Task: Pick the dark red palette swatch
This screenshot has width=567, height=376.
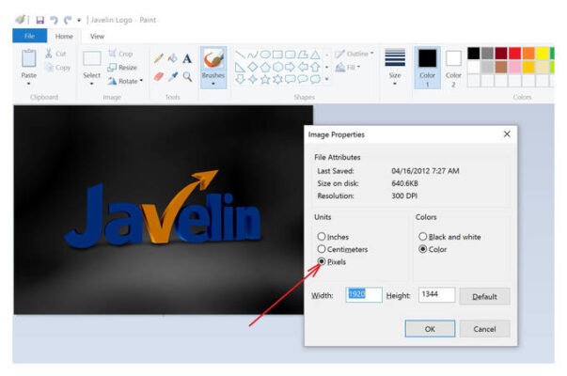Action: pyautogui.click(x=501, y=54)
